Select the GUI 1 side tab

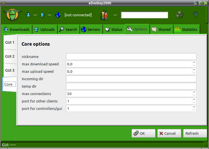[10, 43]
